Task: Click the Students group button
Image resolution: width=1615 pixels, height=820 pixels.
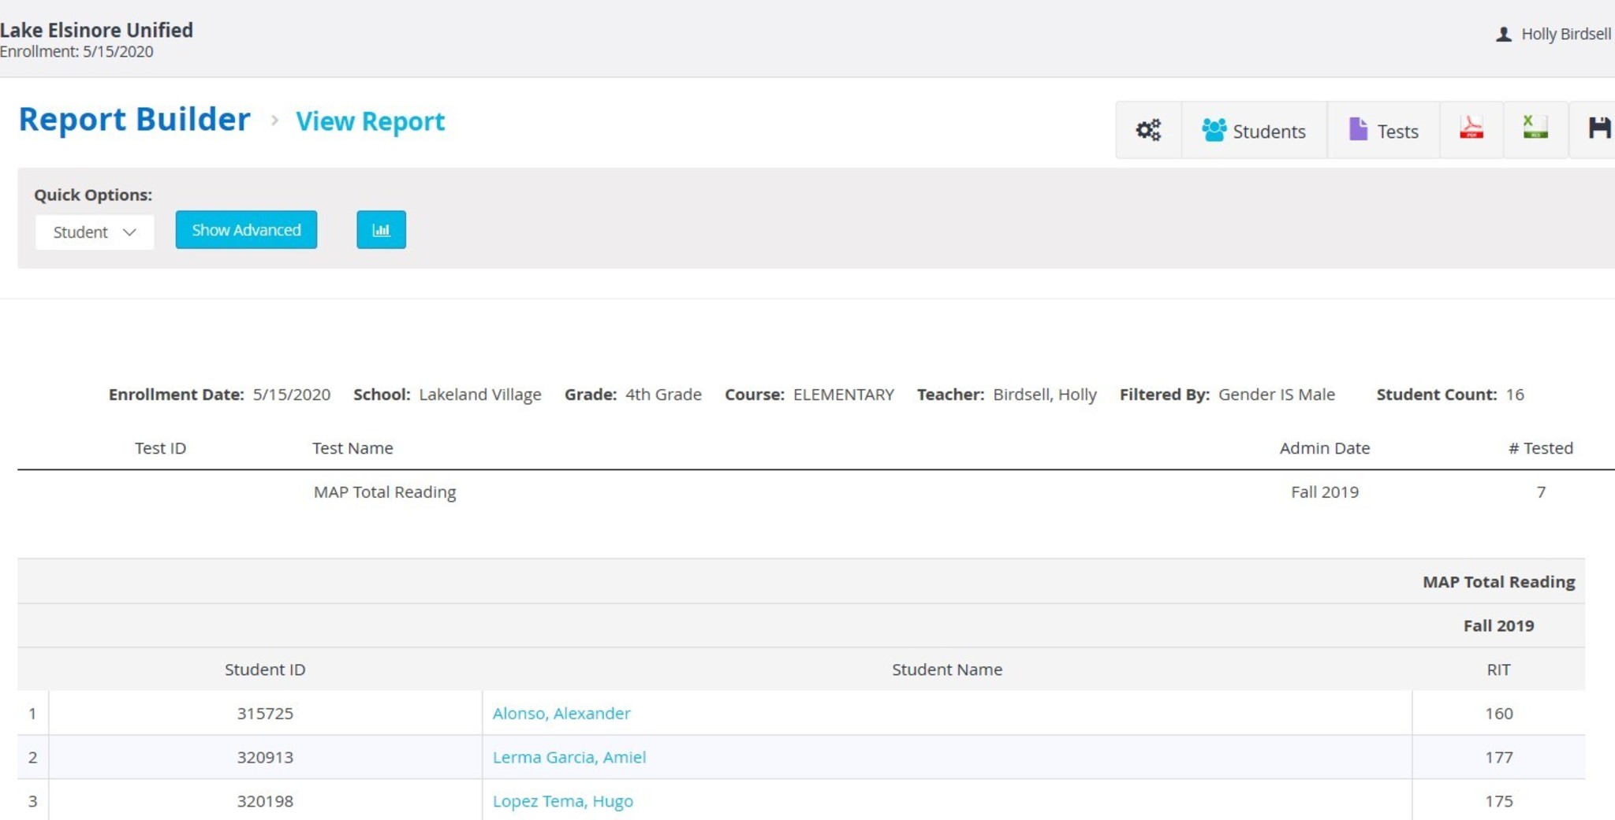Action: 1254,131
